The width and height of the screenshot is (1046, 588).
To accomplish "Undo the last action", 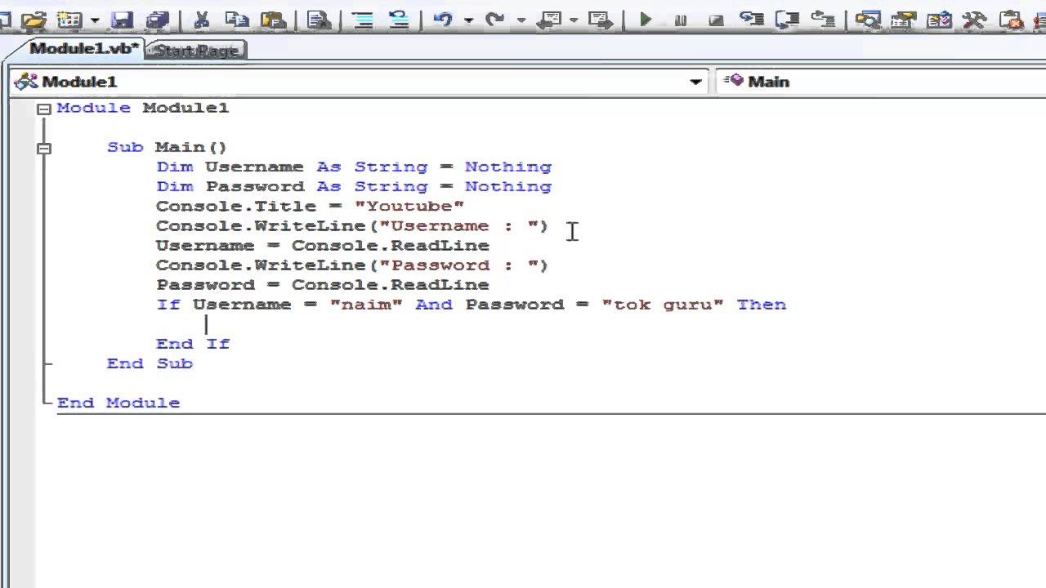I will 443,19.
